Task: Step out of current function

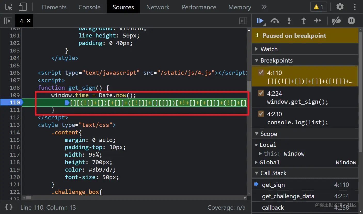Action: pos(304,21)
